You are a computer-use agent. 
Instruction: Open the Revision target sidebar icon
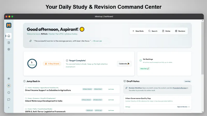tap(9, 49)
